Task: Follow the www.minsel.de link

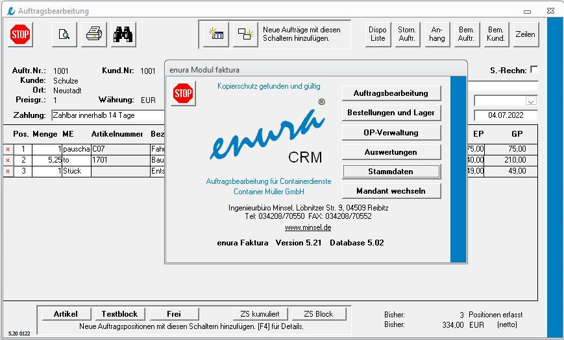Action: pos(308,227)
